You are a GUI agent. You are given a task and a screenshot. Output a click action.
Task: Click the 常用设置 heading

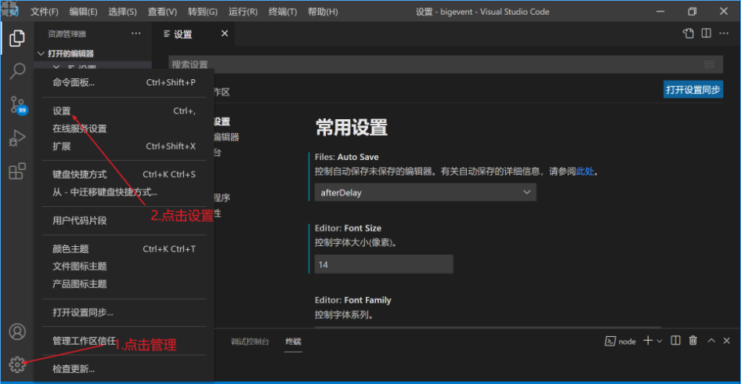352,128
